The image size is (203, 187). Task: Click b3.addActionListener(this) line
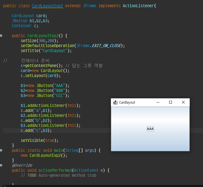[x=50, y=125]
